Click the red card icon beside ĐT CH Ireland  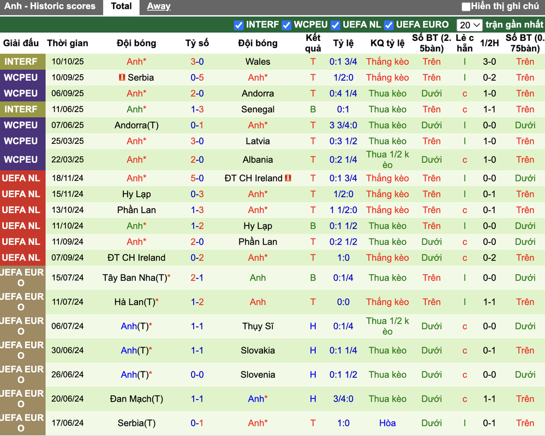click(288, 178)
